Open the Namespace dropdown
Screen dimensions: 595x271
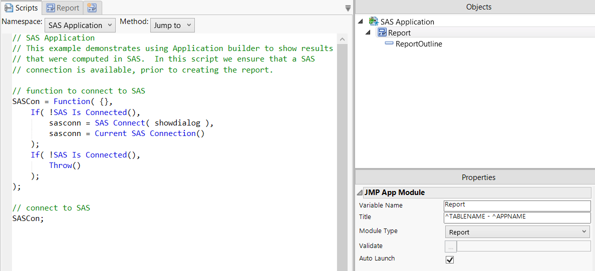point(81,25)
